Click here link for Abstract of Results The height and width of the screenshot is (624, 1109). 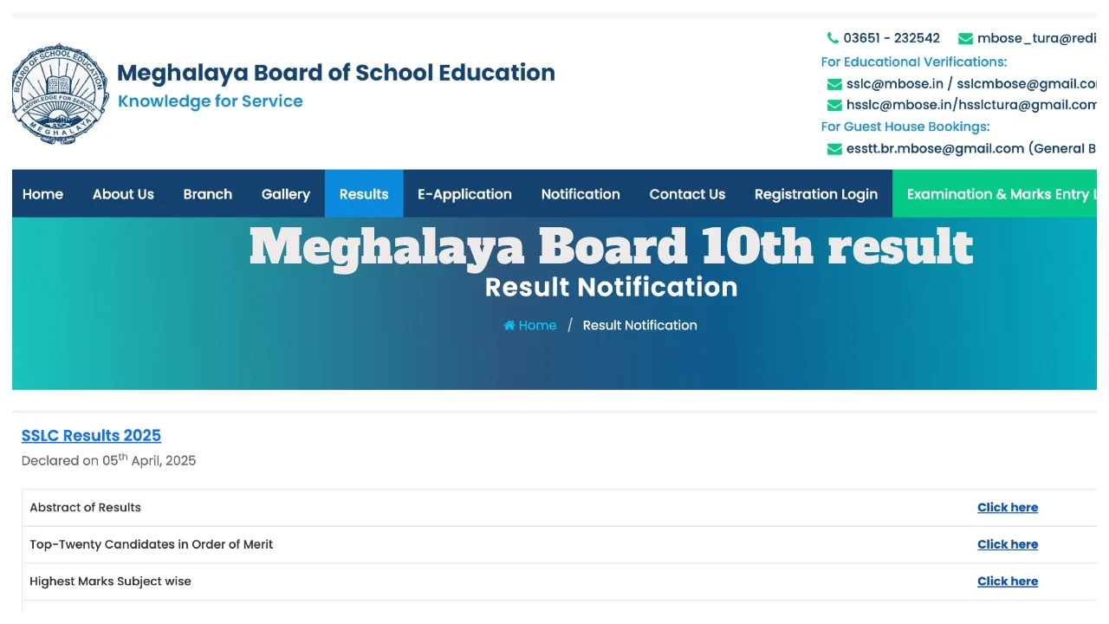[1008, 508]
